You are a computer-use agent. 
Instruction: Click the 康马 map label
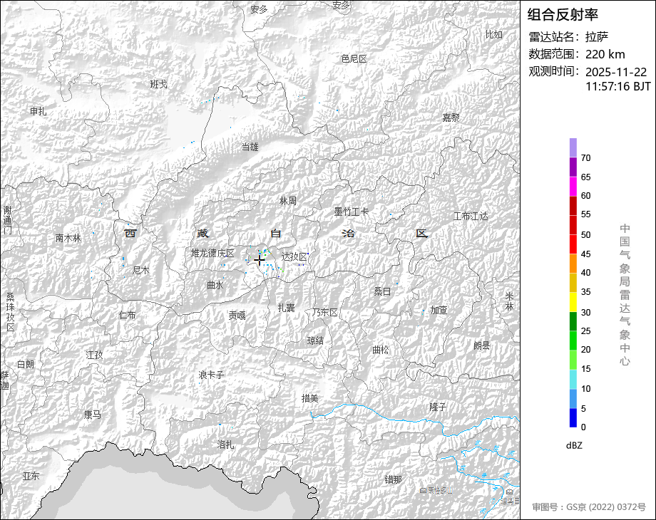pyautogui.click(x=92, y=415)
